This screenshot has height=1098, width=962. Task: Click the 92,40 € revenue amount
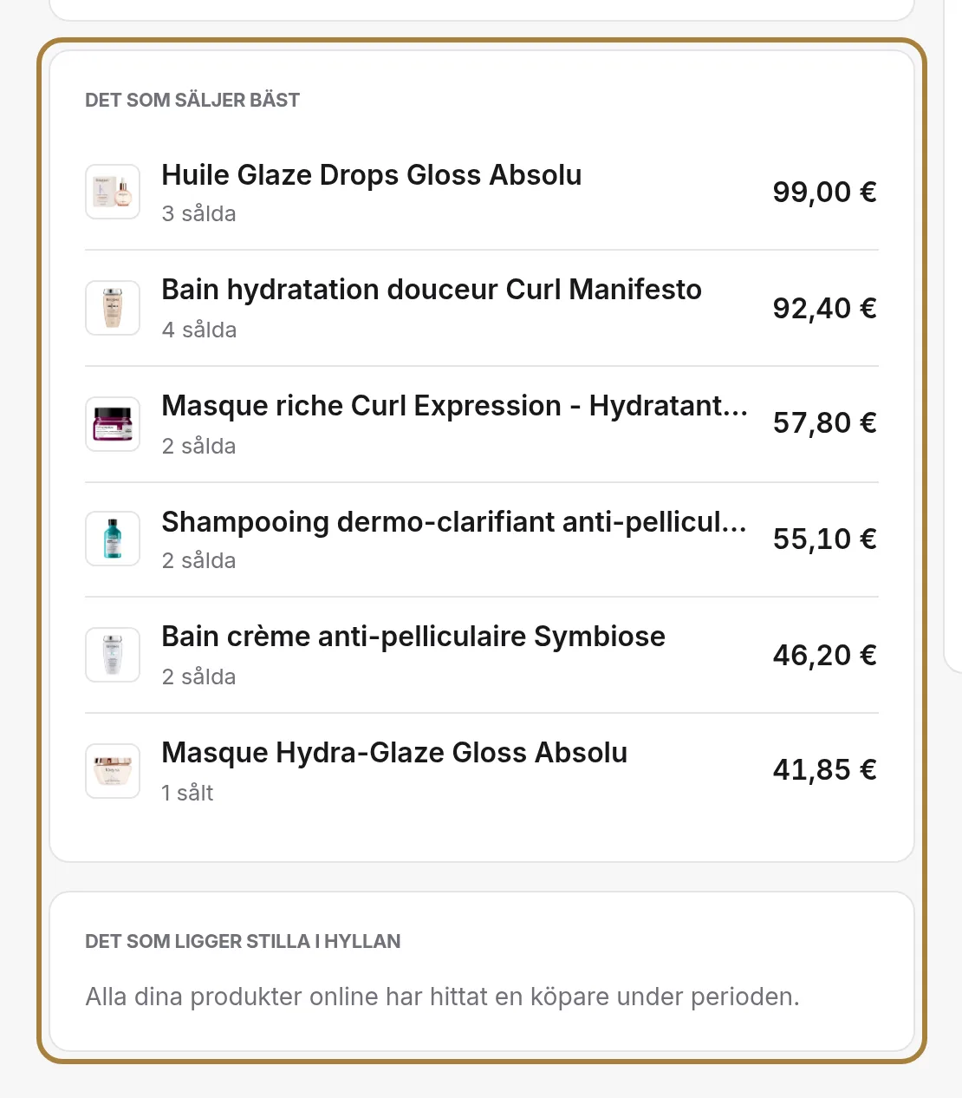tap(825, 308)
